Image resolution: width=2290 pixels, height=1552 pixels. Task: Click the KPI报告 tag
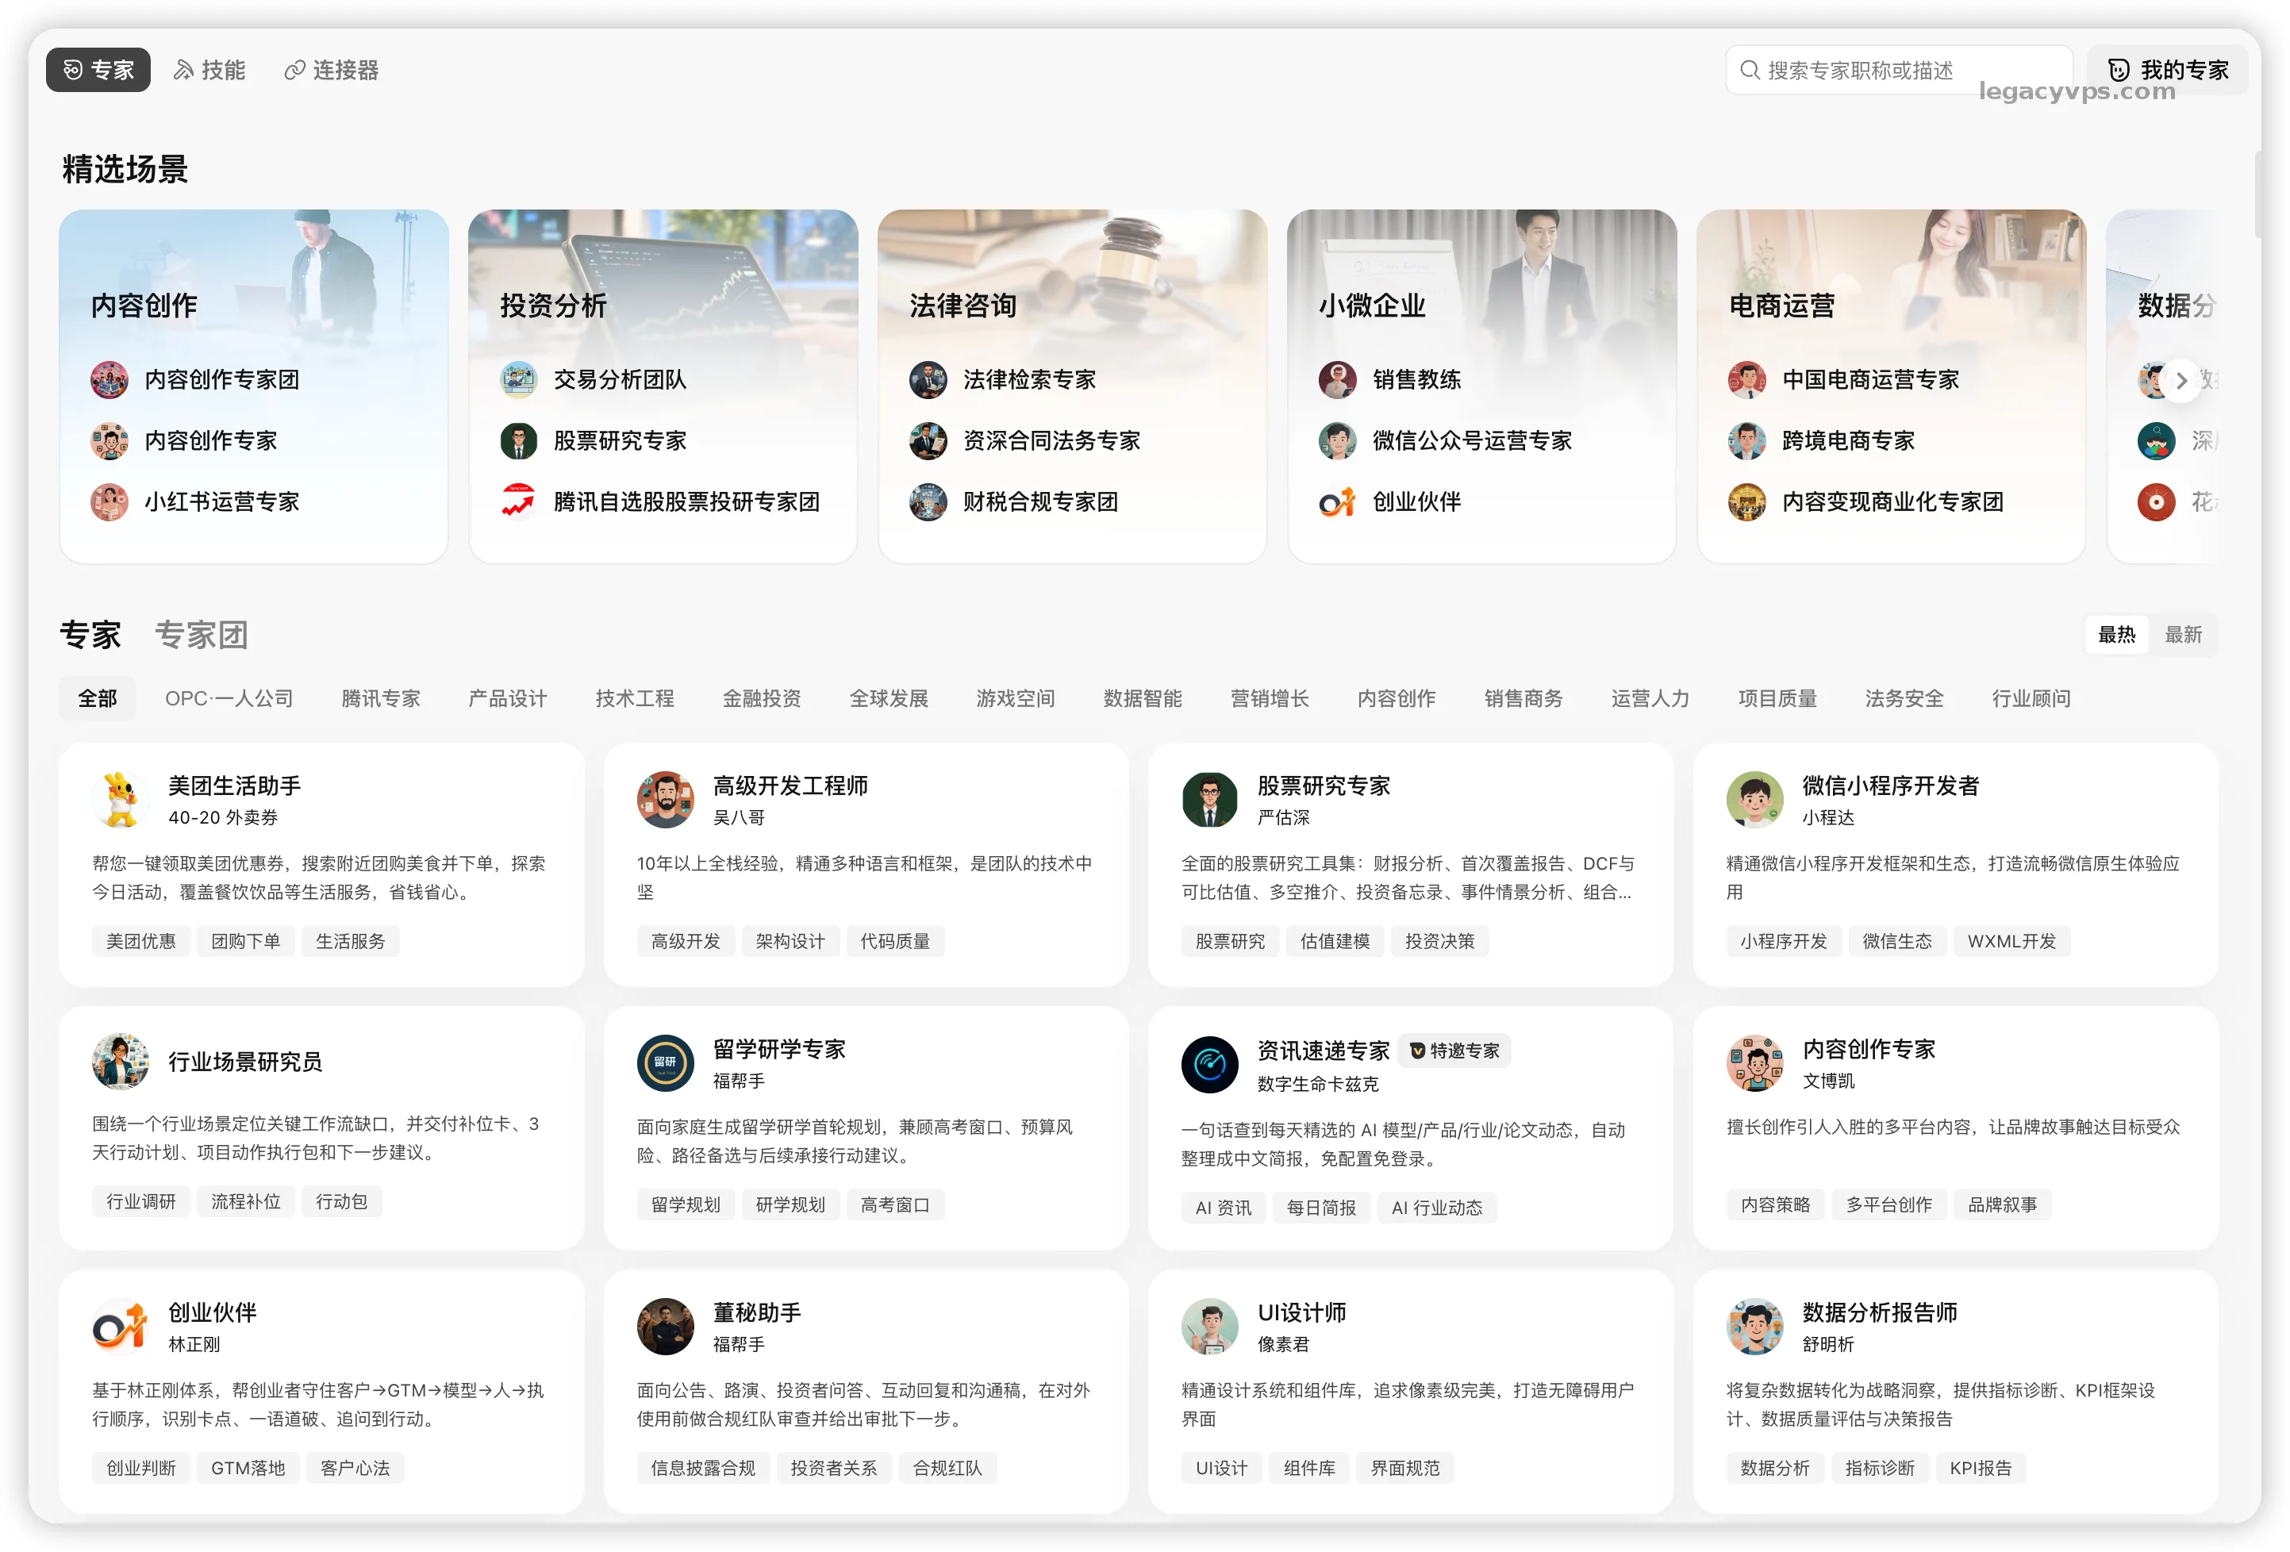(x=1980, y=1467)
